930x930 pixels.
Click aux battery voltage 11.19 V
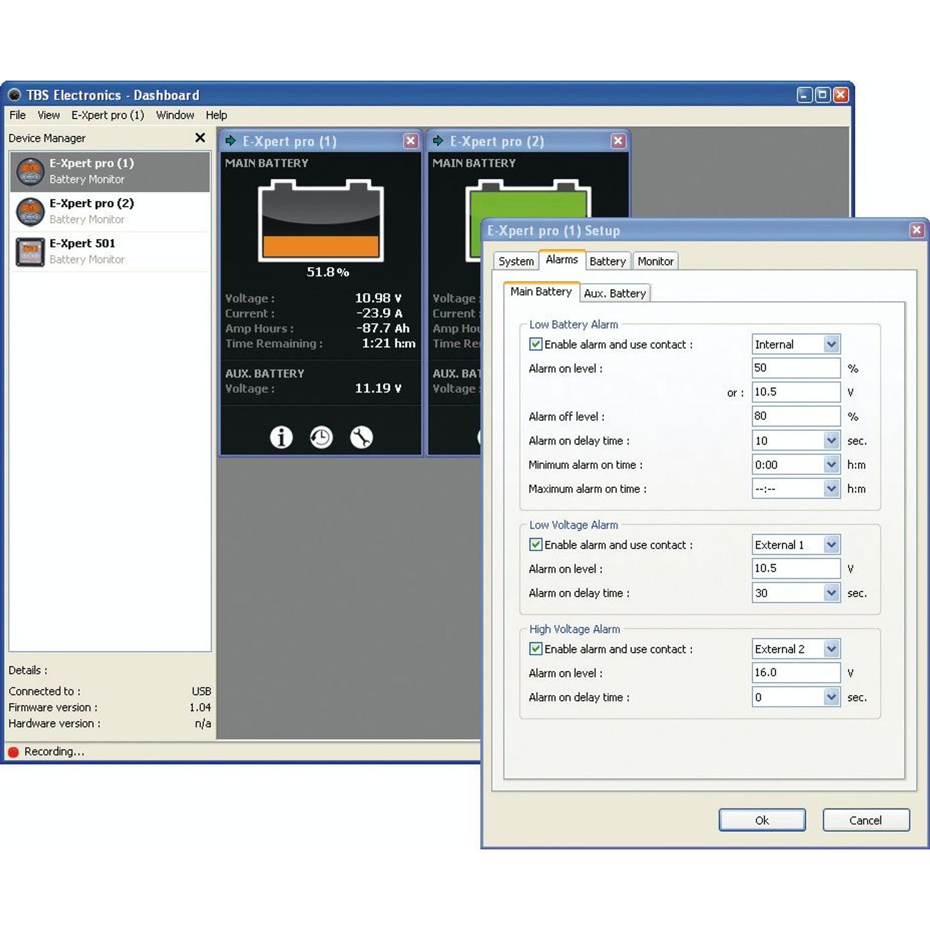click(x=378, y=388)
